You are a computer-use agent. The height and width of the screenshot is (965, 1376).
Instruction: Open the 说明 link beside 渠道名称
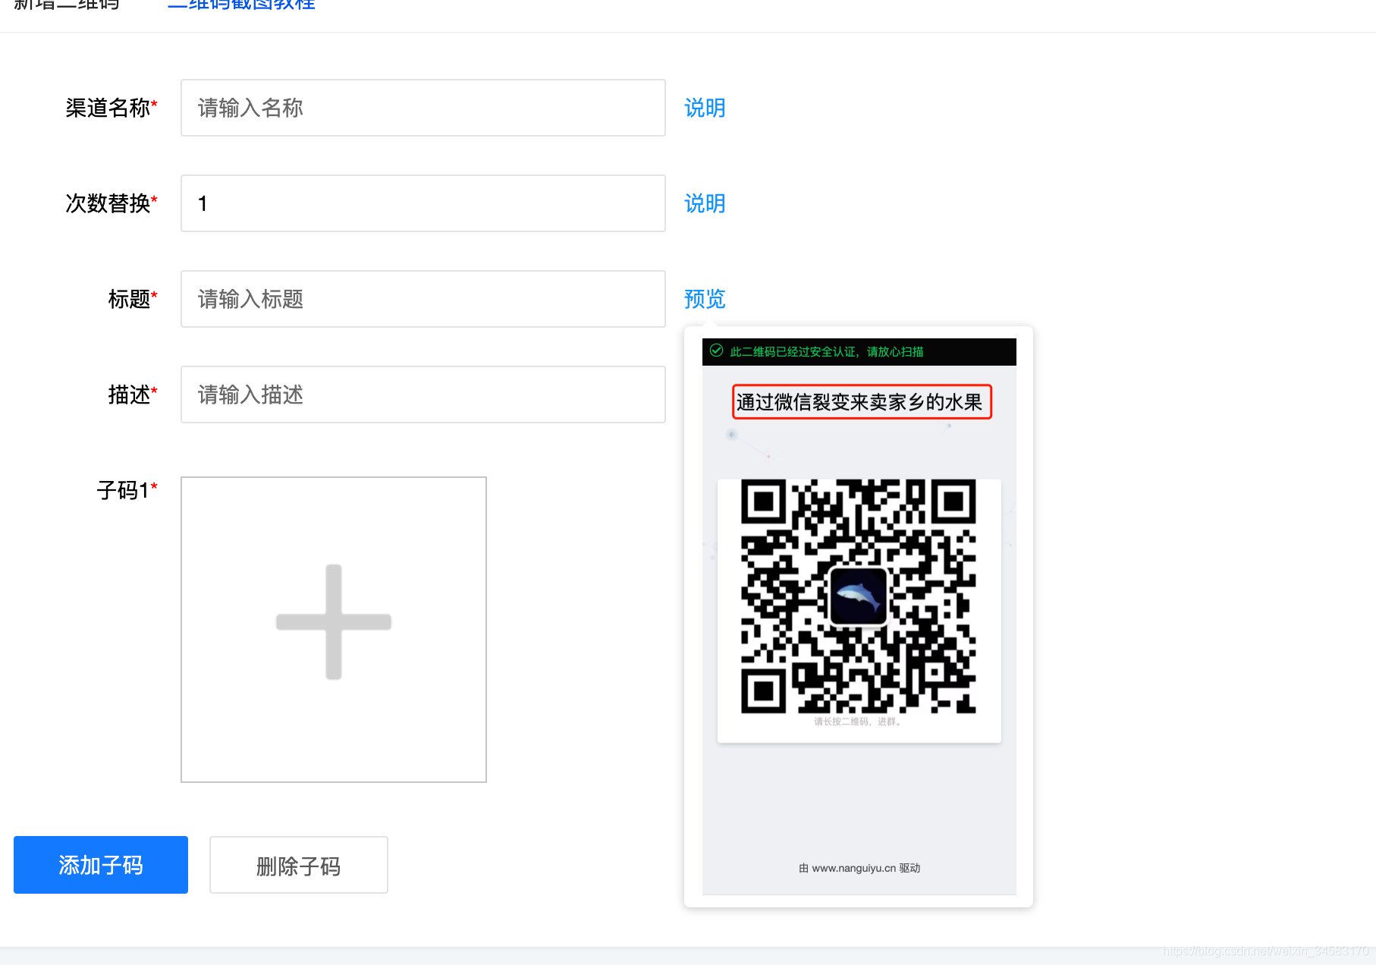click(x=705, y=108)
